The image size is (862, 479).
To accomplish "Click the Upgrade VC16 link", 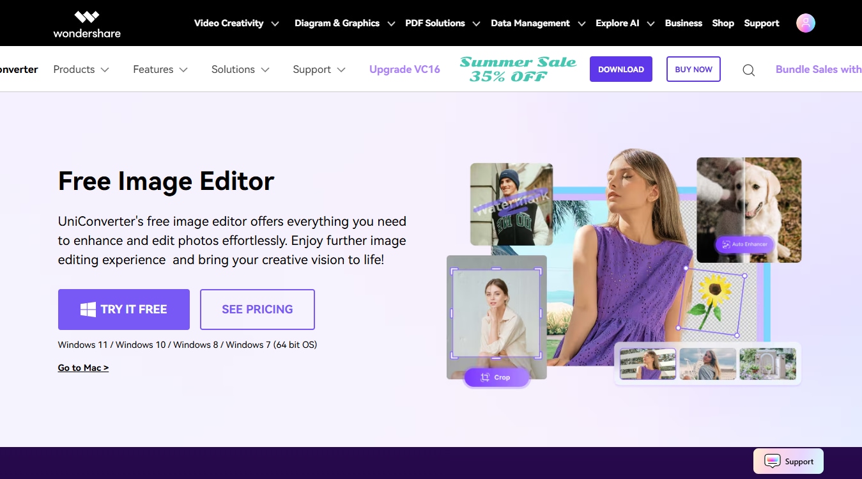I will pos(404,69).
